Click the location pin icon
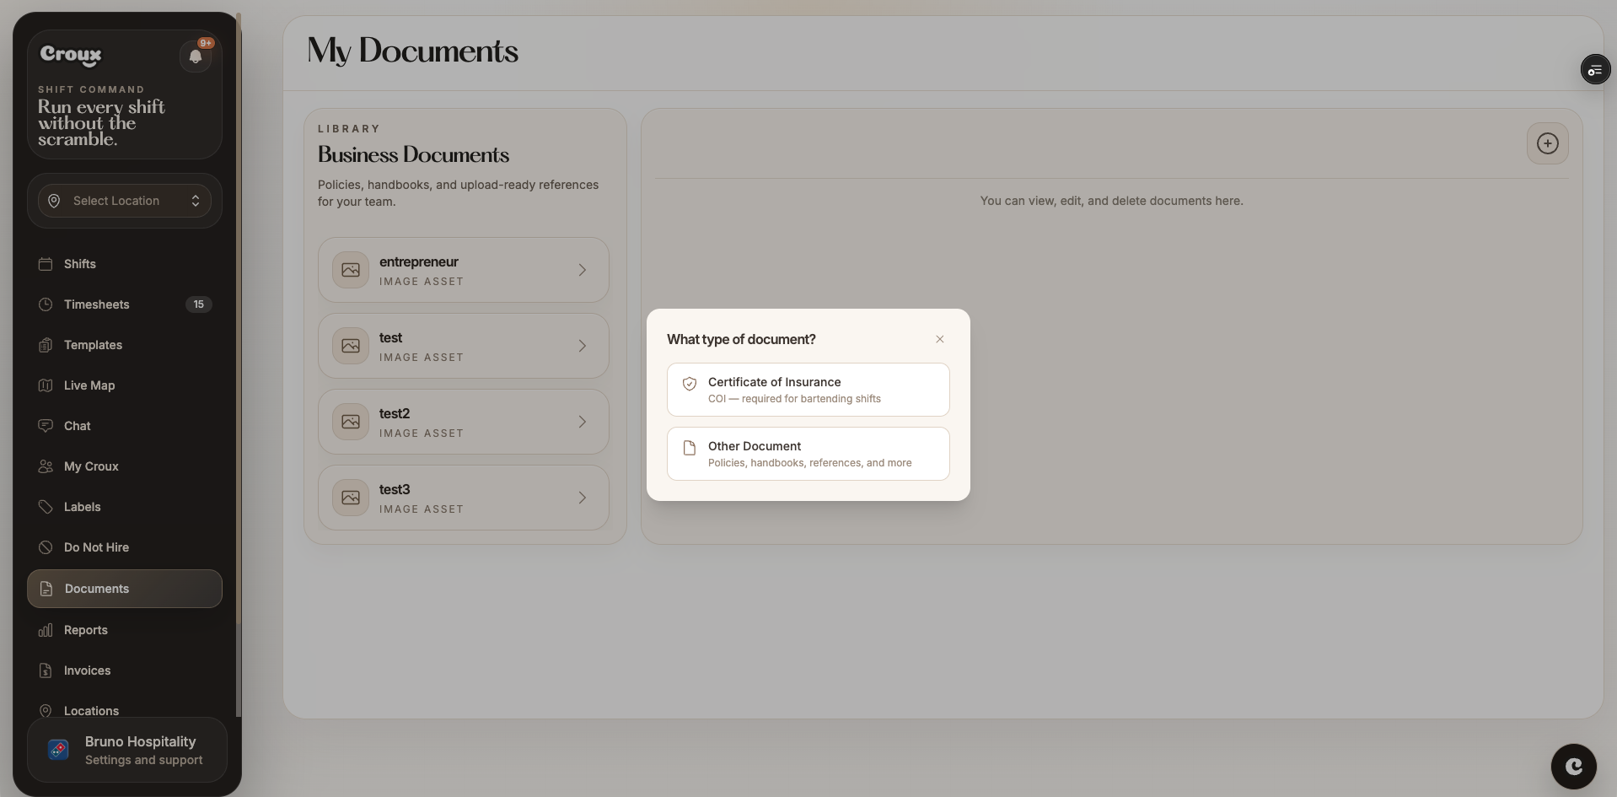 [x=54, y=201]
